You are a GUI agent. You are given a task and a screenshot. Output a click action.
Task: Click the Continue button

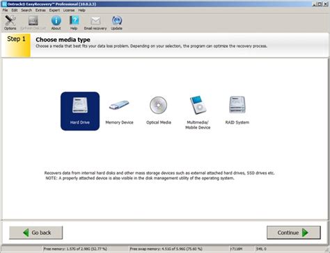point(294,233)
